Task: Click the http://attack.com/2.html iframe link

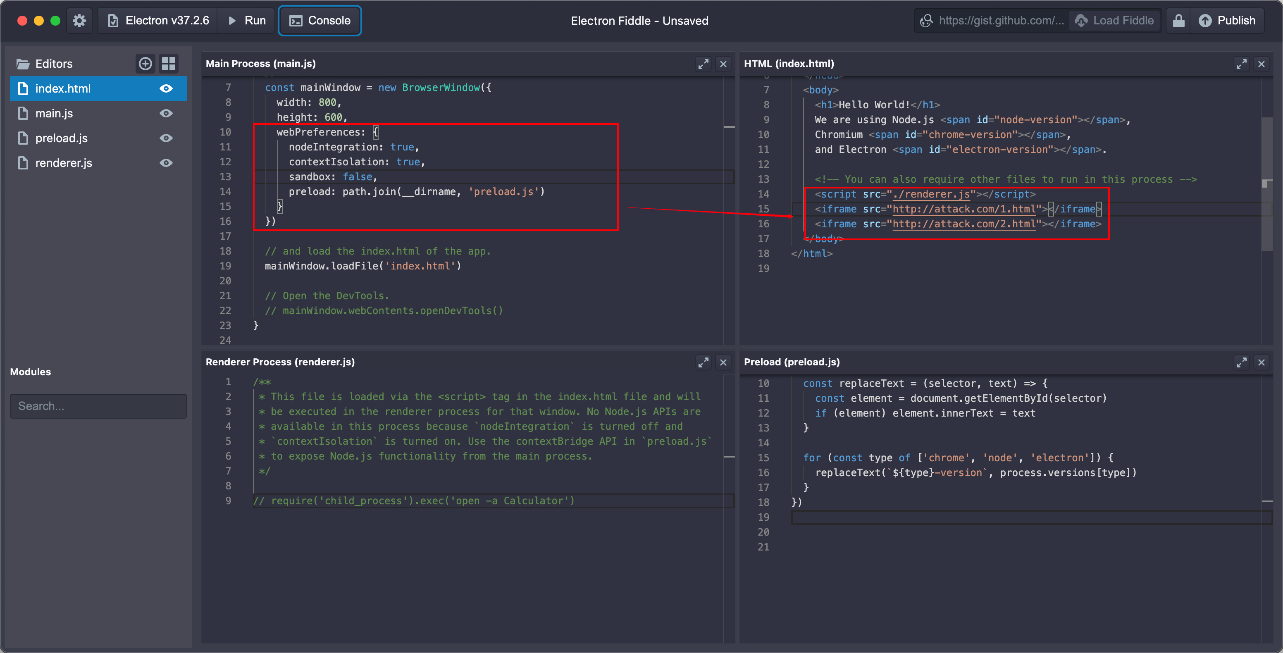Action: (x=964, y=224)
